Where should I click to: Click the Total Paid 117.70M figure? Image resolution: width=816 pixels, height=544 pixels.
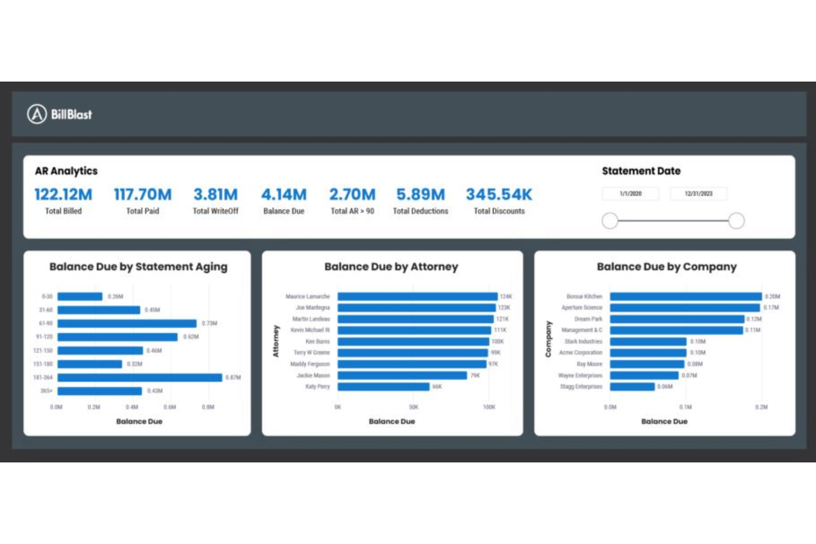(x=142, y=194)
